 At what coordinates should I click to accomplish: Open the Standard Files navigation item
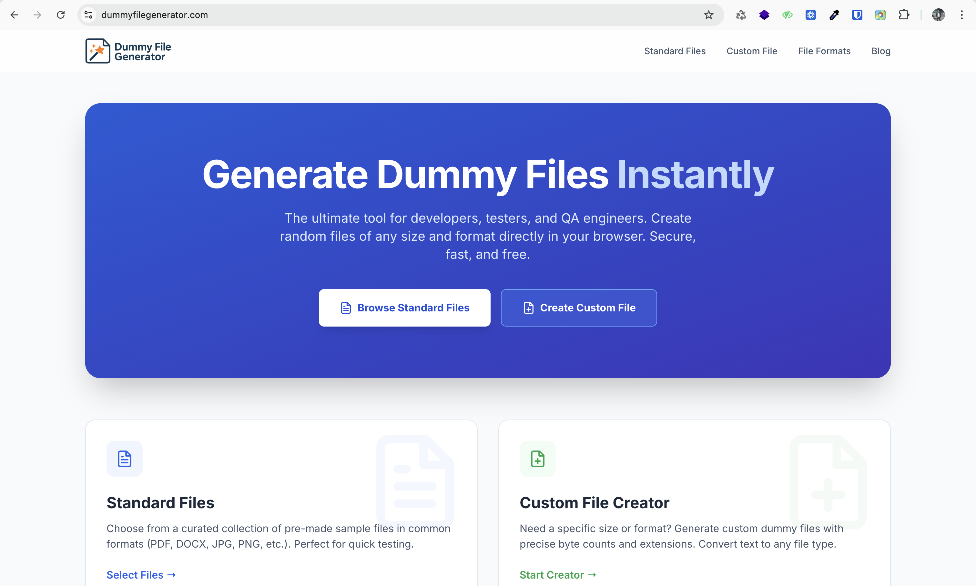(x=675, y=51)
